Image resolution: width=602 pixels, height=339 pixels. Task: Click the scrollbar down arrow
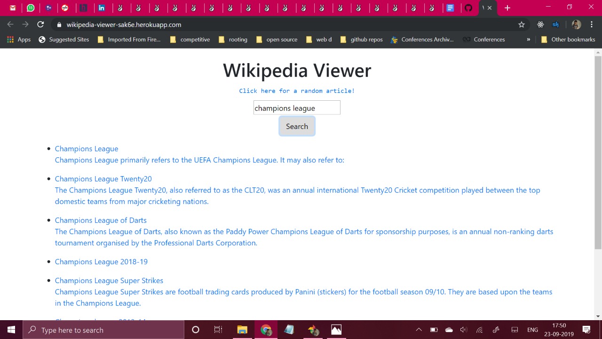(x=598, y=316)
